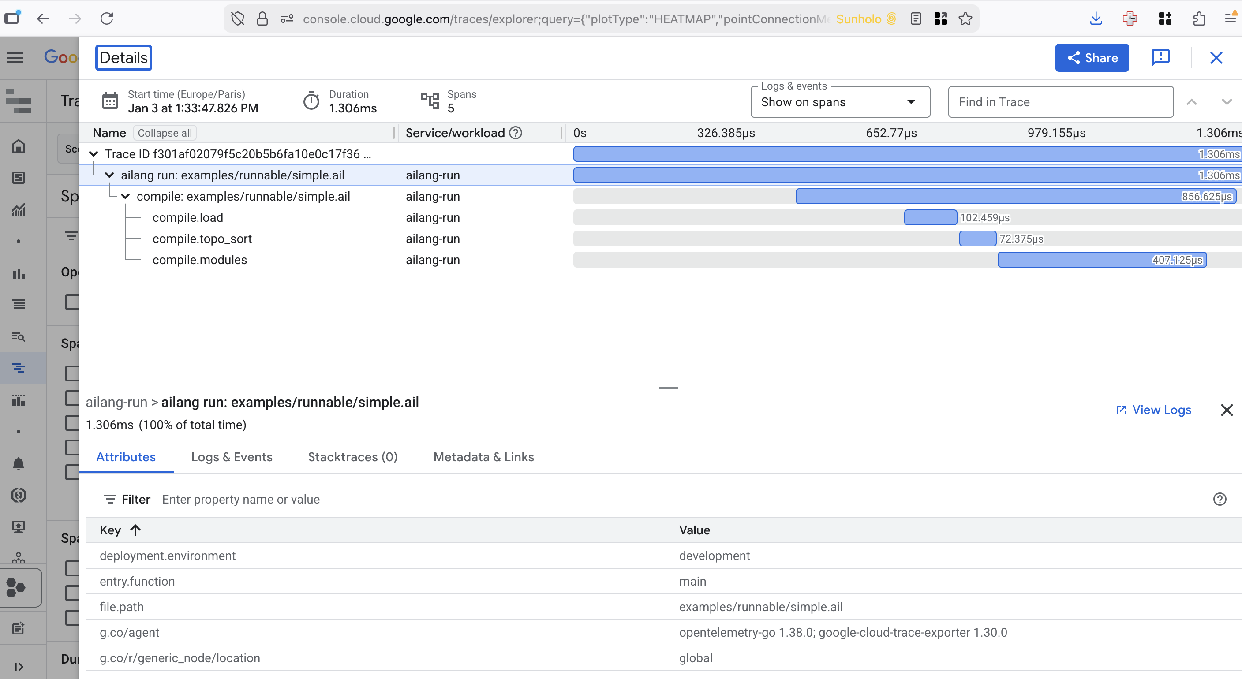Image resolution: width=1242 pixels, height=679 pixels.
Task: Click the filter help question icon
Action: point(1220,499)
